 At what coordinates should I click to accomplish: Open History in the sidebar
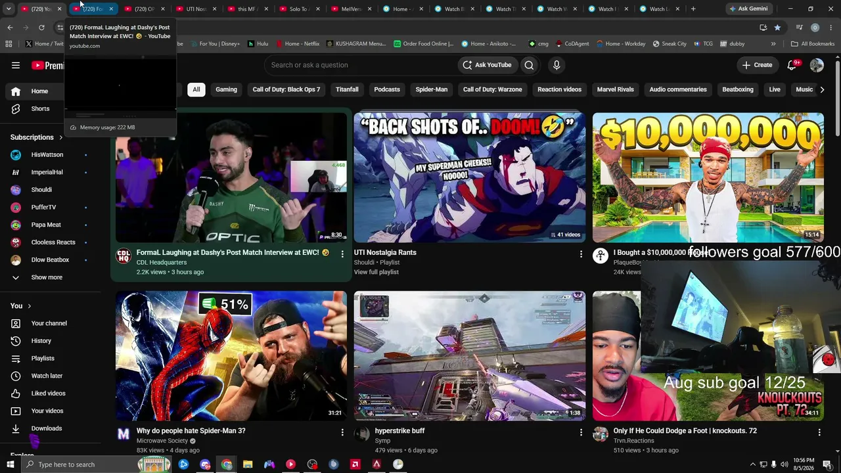coord(41,341)
